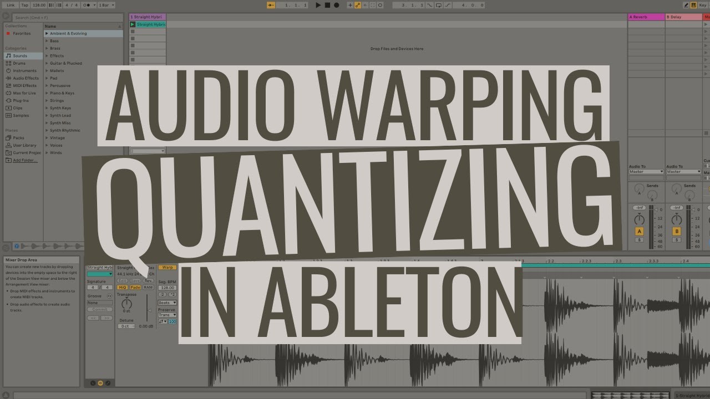Open A Reverb Audio To Master dropdown
The width and height of the screenshot is (710, 399).
[x=646, y=172]
